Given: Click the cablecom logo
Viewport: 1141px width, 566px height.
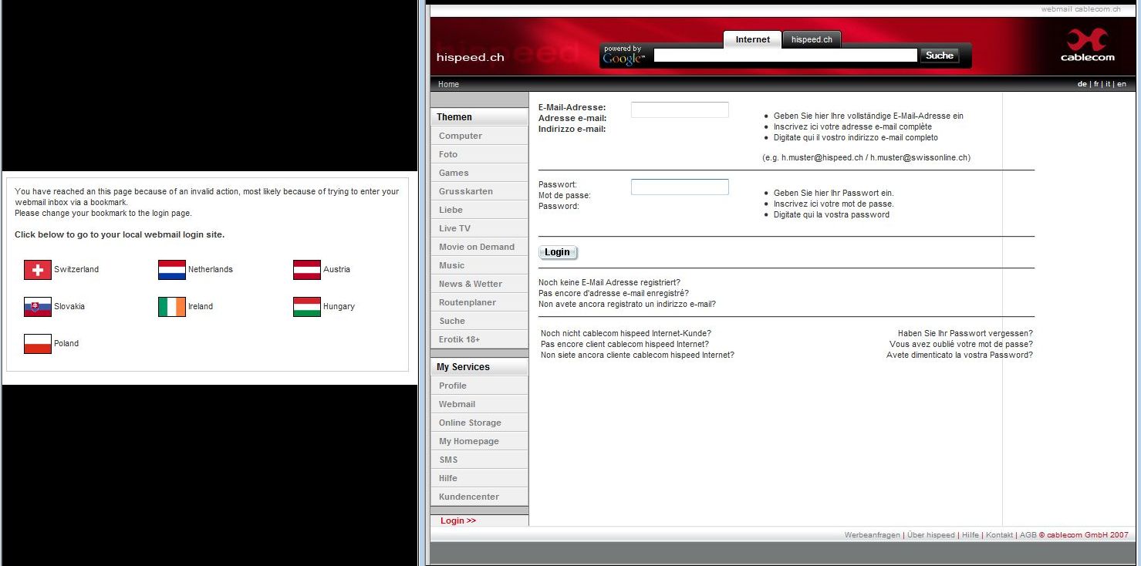Looking at the screenshot, I should [x=1087, y=45].
